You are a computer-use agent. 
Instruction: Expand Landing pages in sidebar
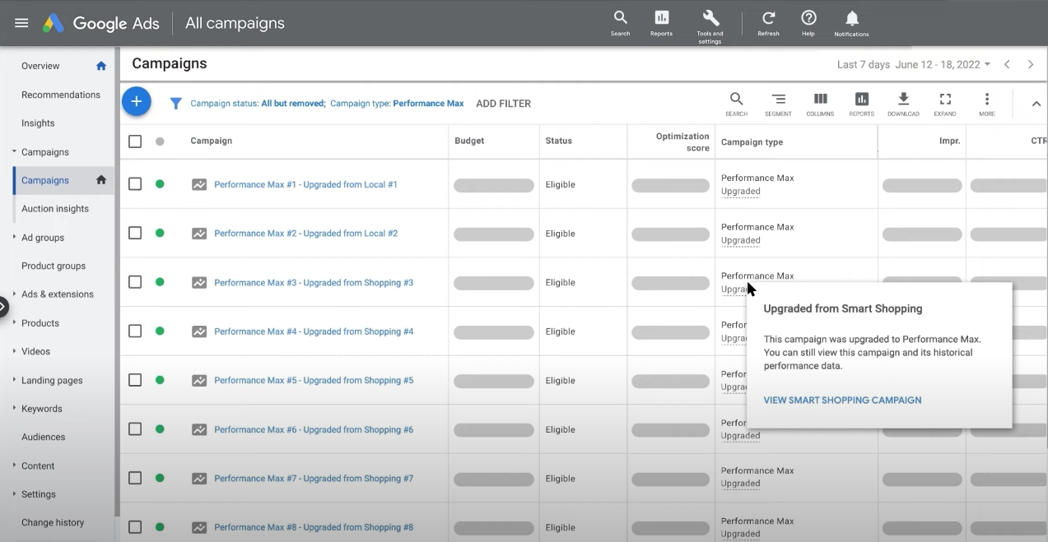14,380
